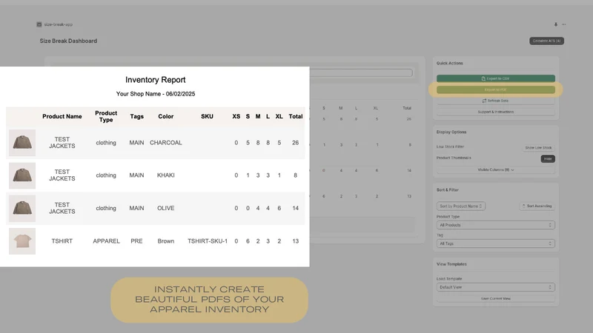Image resolution: width=593 pixels, height=333 pixels.
Task: Click the APPAREL product type cell
Action: pyautogui.click(x=106, y=241)
